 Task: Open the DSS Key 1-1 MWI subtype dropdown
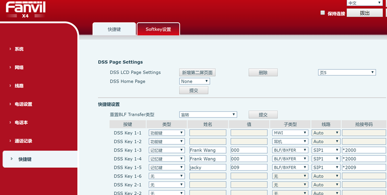(x=290, y=133)
